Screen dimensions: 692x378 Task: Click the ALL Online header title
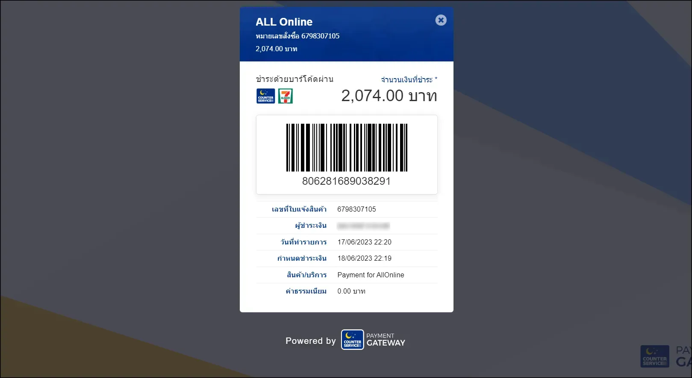284,22
